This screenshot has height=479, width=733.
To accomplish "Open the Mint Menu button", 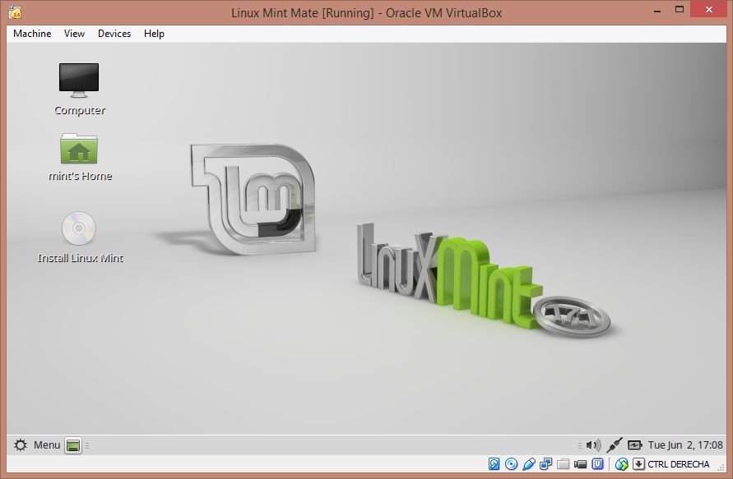I will tap(37, 445).
